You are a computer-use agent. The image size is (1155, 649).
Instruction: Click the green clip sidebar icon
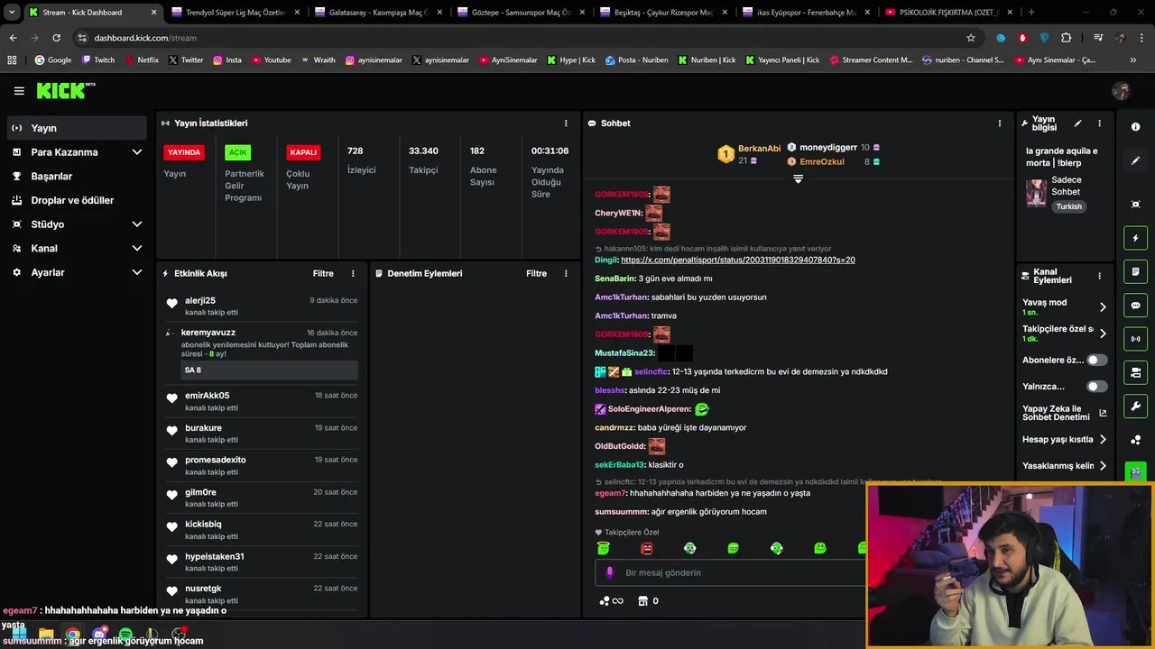tap(1135, 471)
